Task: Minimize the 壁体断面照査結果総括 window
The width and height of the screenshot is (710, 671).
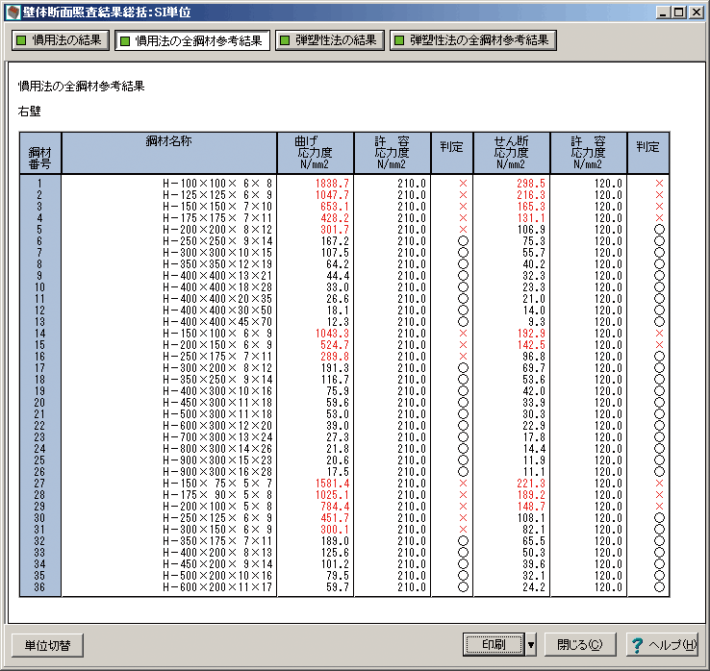Action: (664, 12)
